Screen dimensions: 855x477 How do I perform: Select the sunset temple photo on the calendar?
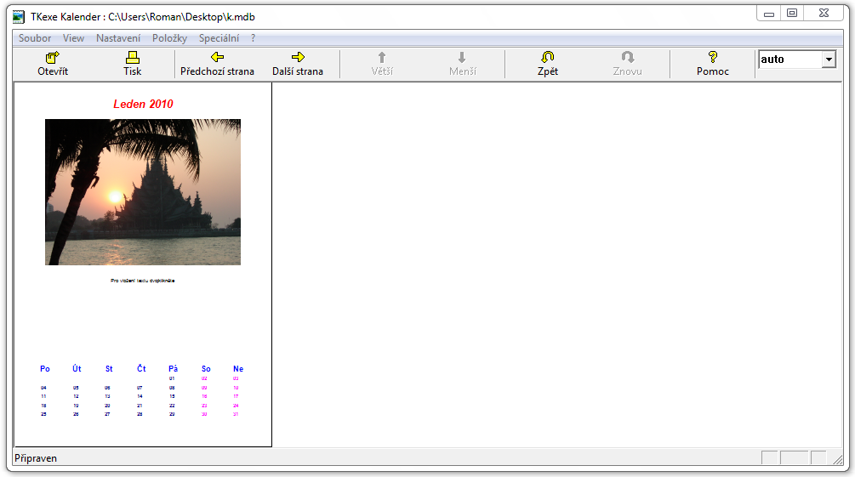pyautogui.click(x=143, y=192)
